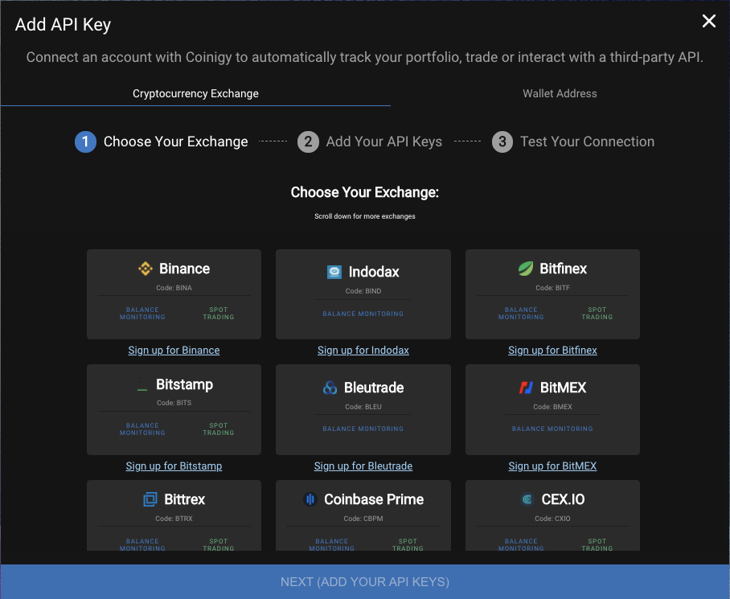This screenshot has width=730, height=599.
Task: Click the BitMEX logo icon
Action: tap(526, 388)
